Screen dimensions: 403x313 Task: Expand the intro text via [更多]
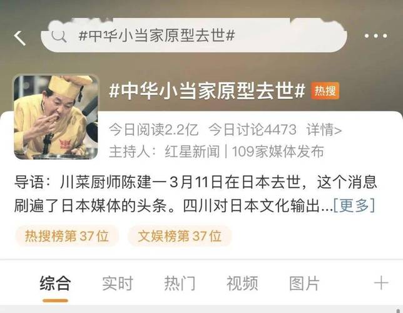[x=354, y=205]
